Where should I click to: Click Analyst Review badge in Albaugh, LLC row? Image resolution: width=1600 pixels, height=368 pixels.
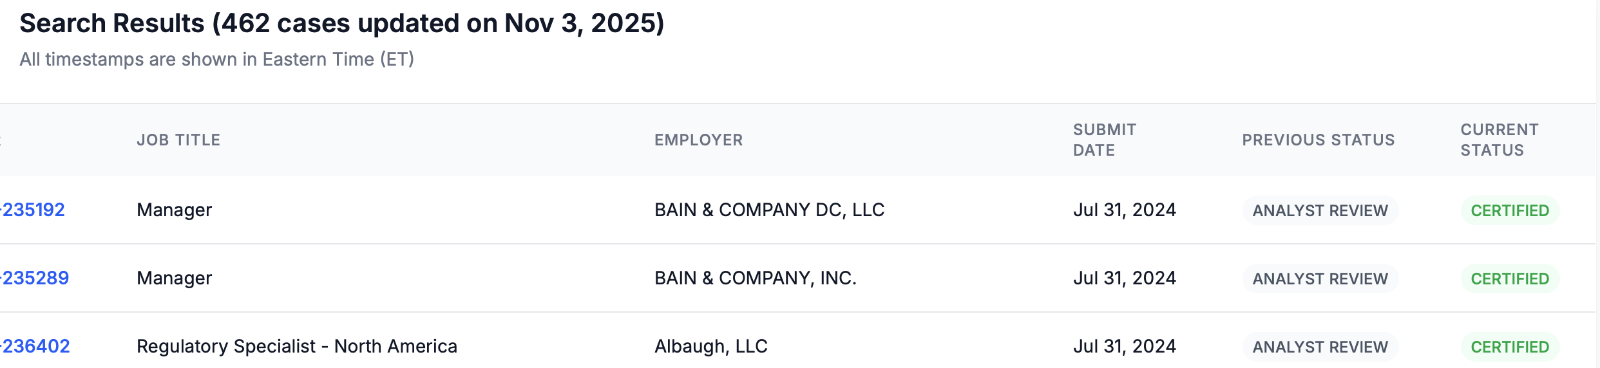click(1320, 347)
